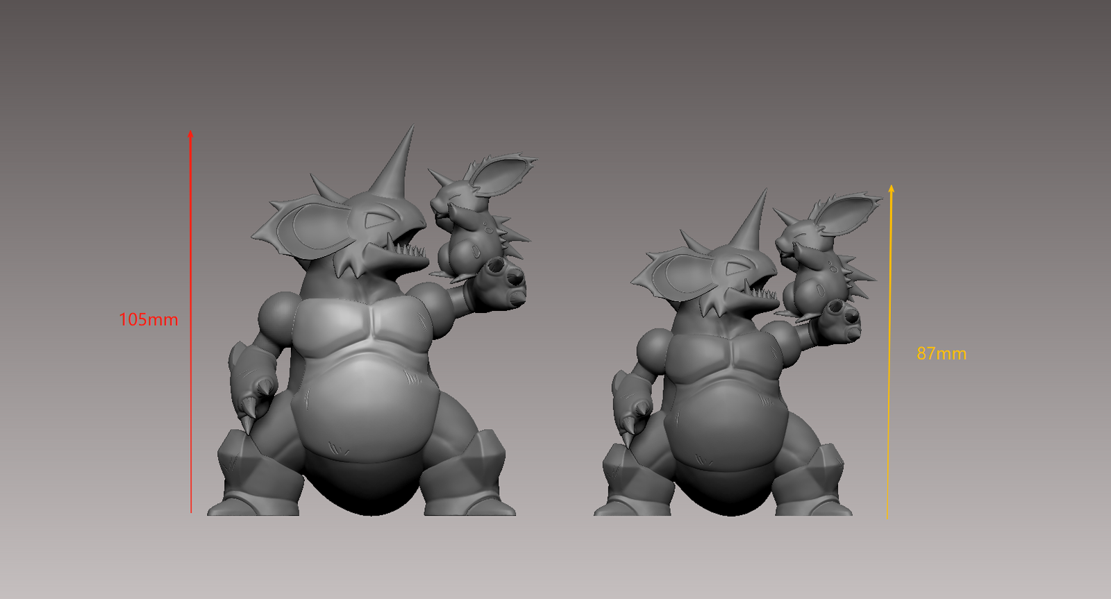
Task: Click the yellow 87mm height label
Action: [941, 353]
